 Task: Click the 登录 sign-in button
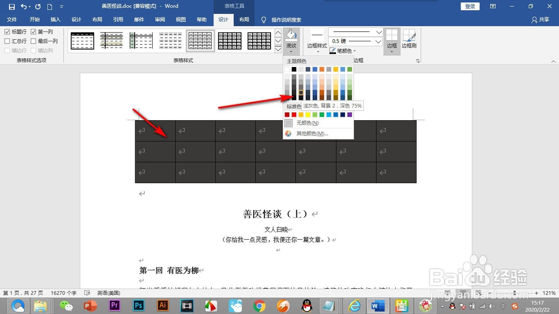point(470,6)
